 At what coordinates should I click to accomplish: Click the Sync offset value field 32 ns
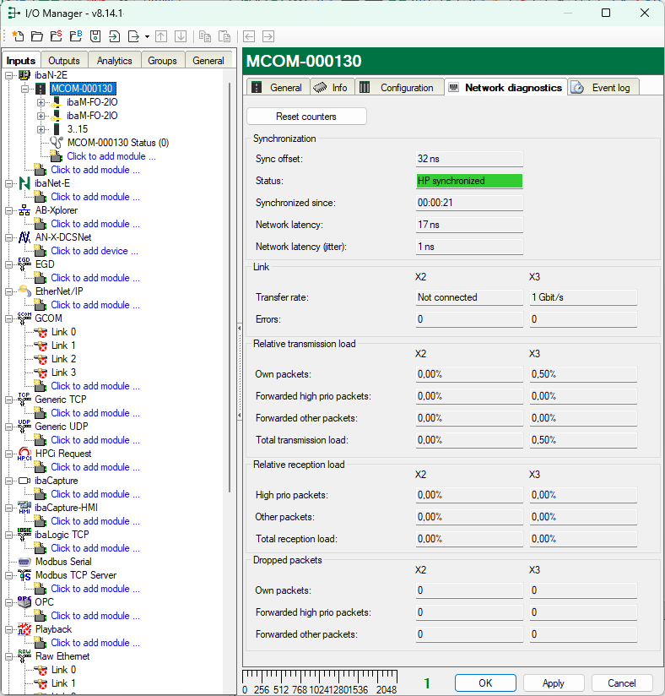click(x=469, y=159)
